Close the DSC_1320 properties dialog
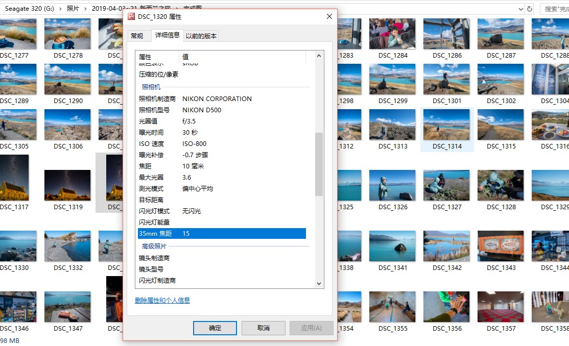The image size is (569, 346). (329, 17)
